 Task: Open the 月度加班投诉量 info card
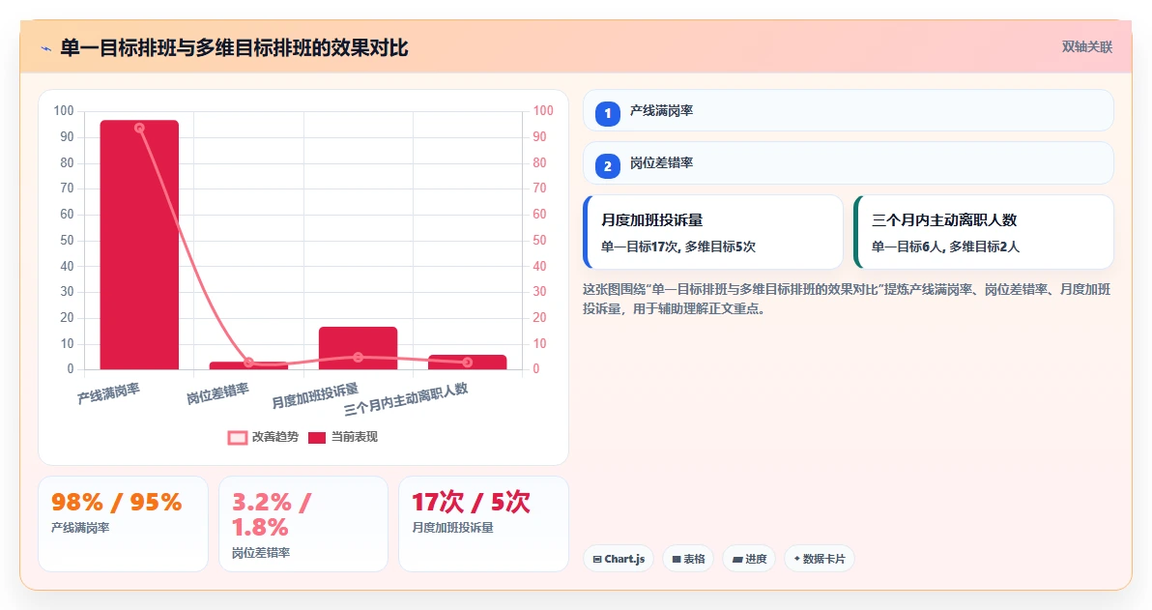pos(712,232)
